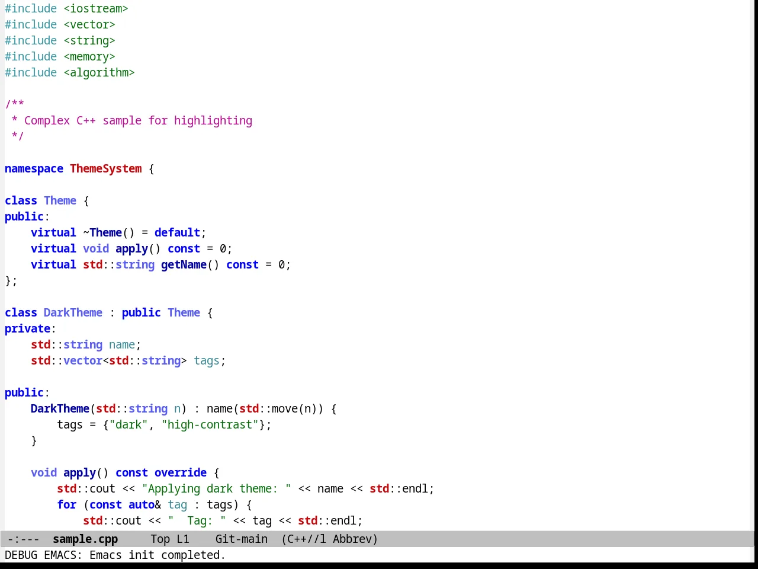The width and height of the screenshot is (758, 569).
Task: Click the string "Applying dark theme: "
Action: tap(217, 488)
